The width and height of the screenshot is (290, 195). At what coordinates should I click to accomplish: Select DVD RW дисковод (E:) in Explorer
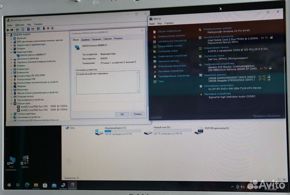click(x=212, y=131)
